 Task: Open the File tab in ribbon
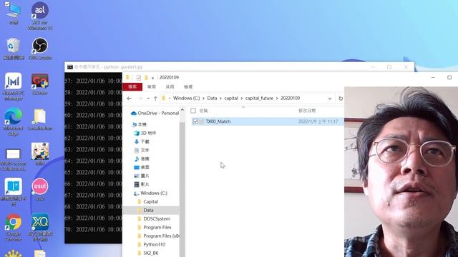pos(132,87)
